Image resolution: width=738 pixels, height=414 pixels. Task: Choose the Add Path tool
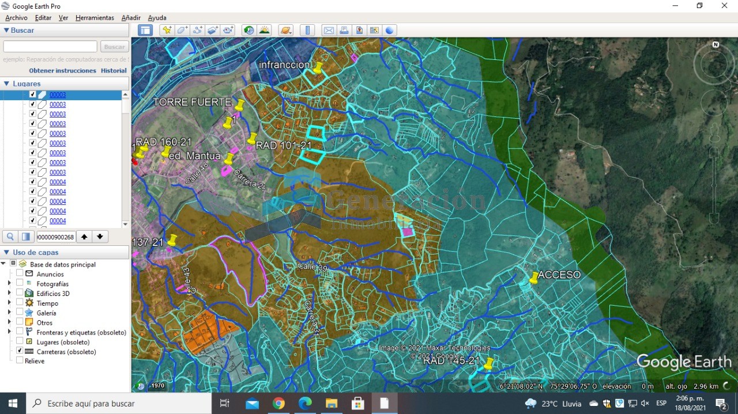point(198,31)
